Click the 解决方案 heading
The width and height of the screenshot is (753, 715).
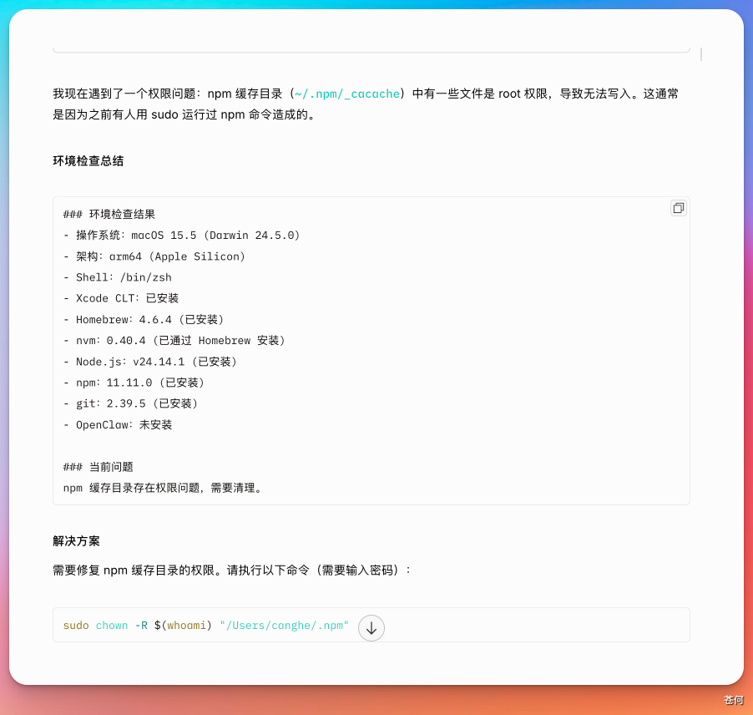tap(75, 540)
